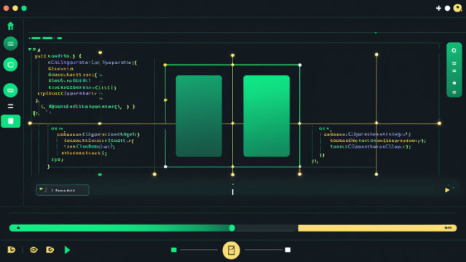This screenshot has height=262, width=466.
Task: Toggle the white square end marker
Action: 288,250
